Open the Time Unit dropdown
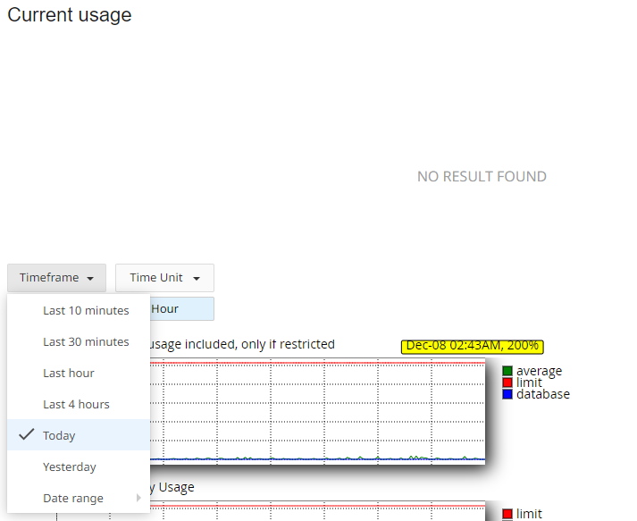Image resolution: width=637 pixels, height=521 pixels. tap(164, 278)
